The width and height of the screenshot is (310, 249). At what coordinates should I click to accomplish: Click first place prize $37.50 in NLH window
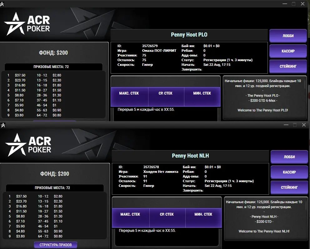pyautogui.click(x=21, y=196)
